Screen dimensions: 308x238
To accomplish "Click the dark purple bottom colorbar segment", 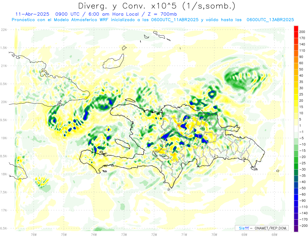I will click(296, 229).
